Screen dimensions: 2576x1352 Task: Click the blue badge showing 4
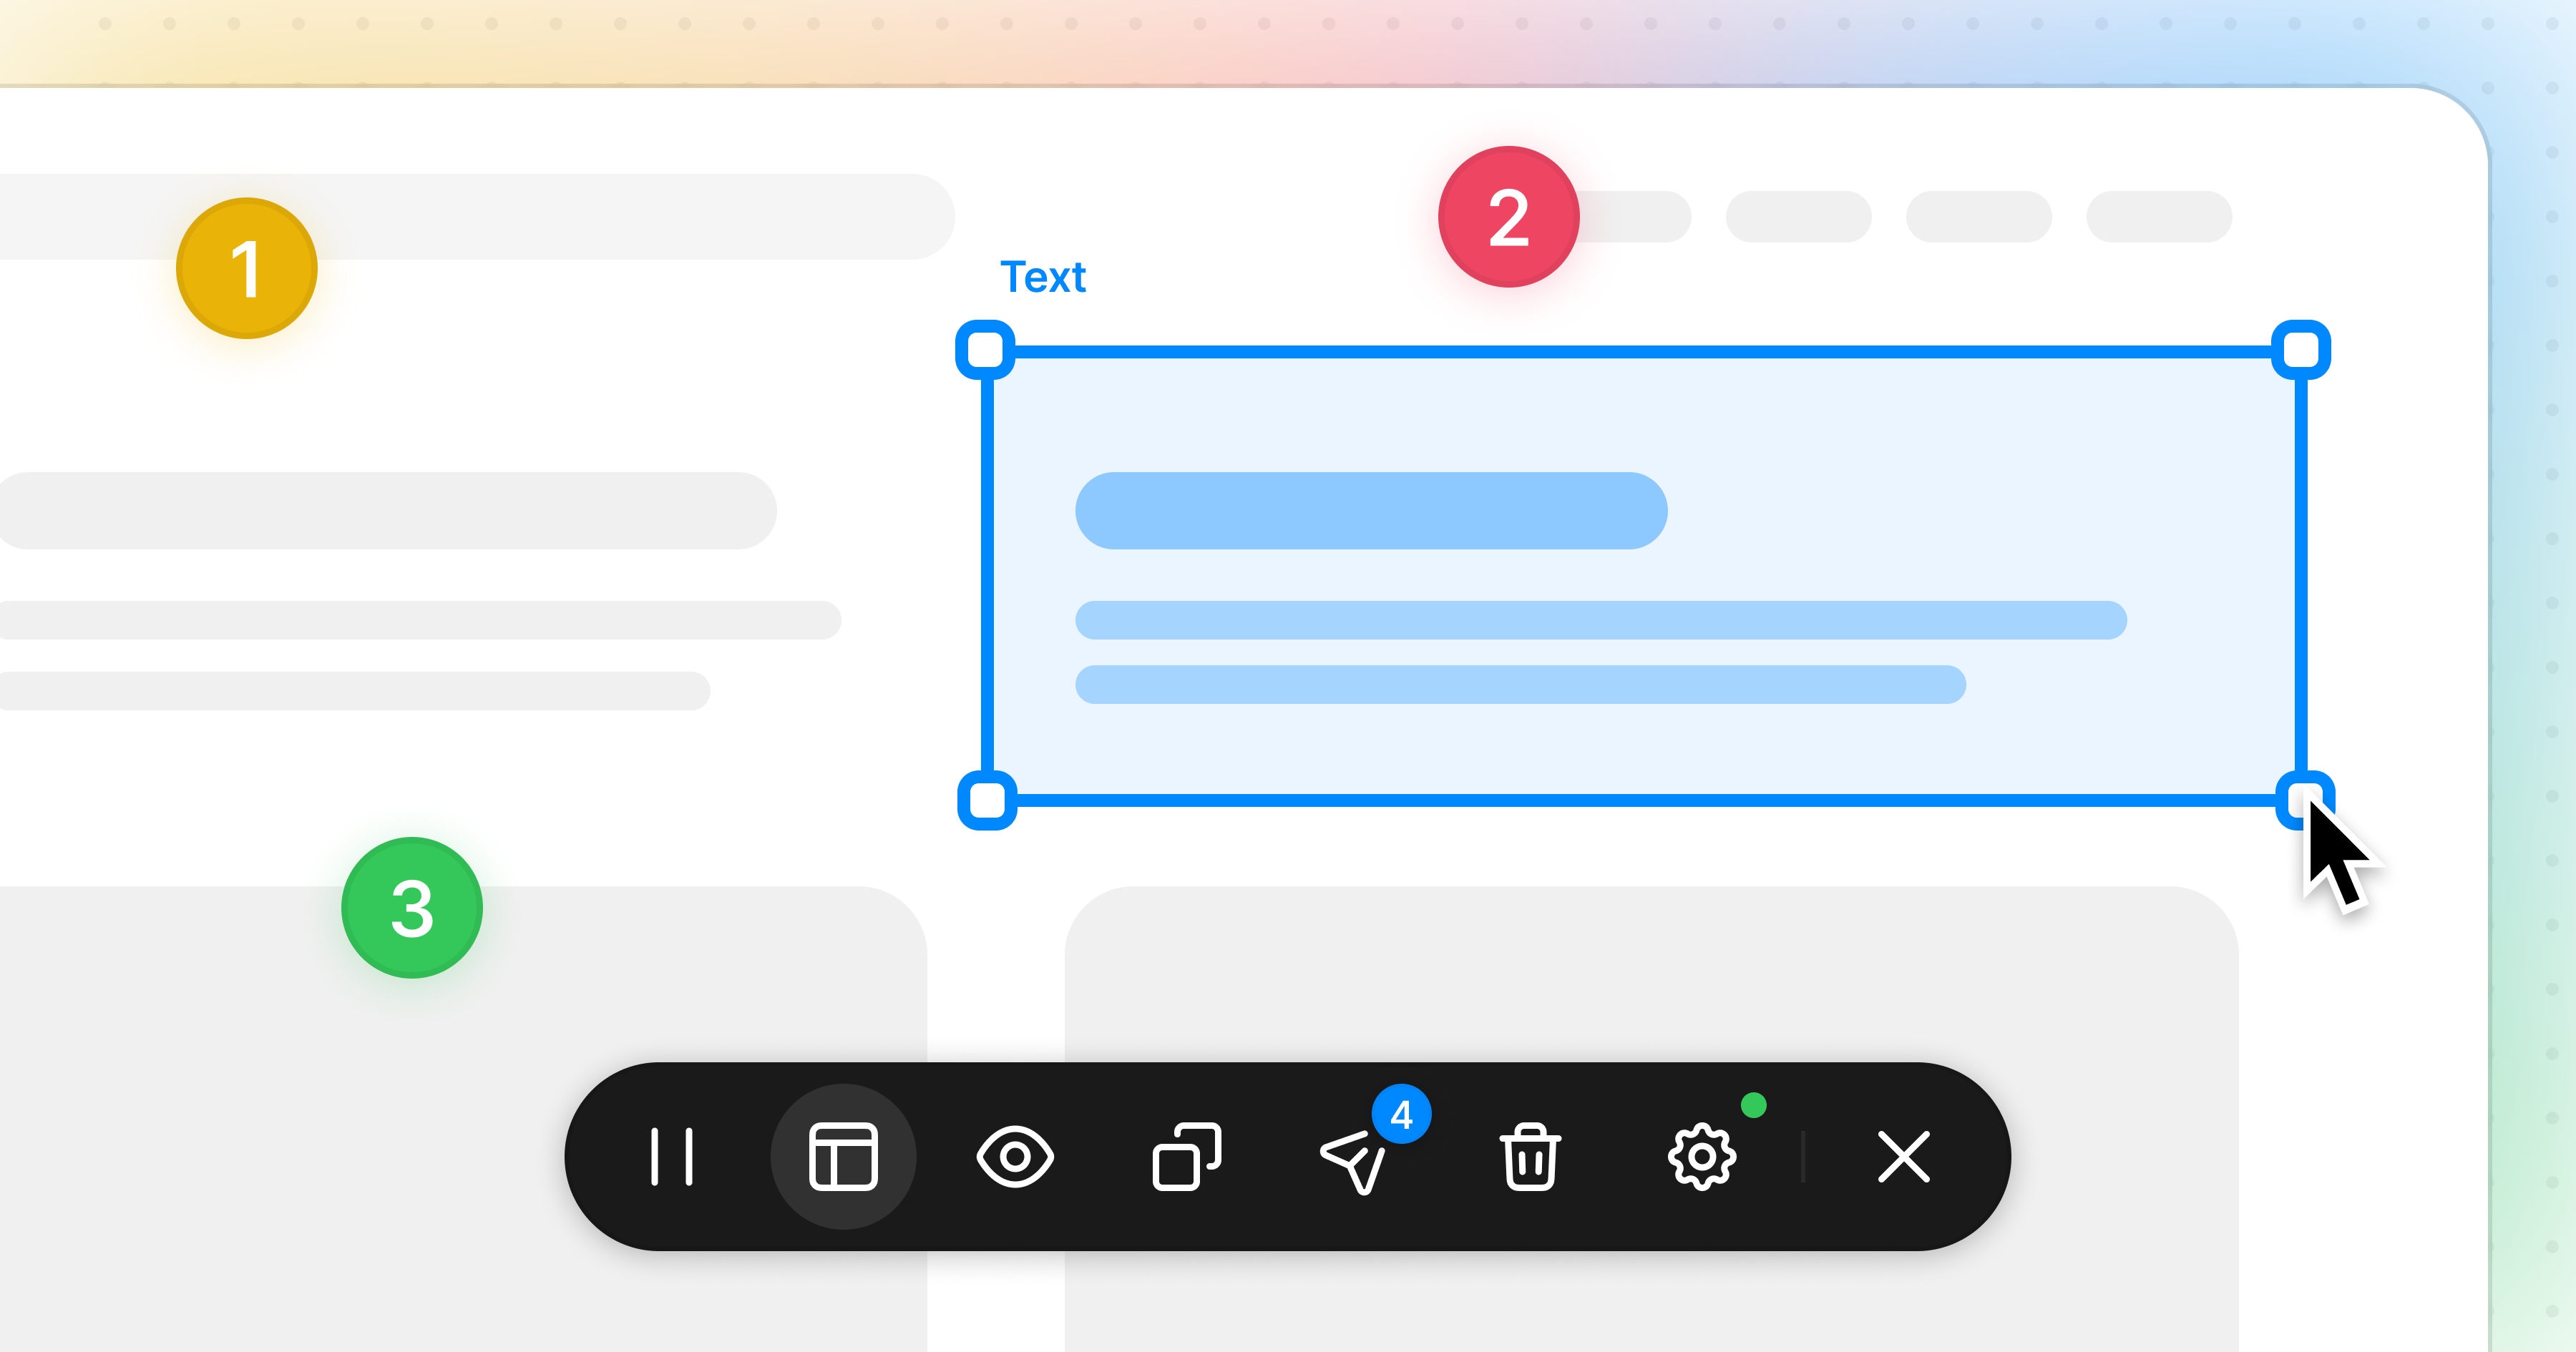pos(1401,1114)
